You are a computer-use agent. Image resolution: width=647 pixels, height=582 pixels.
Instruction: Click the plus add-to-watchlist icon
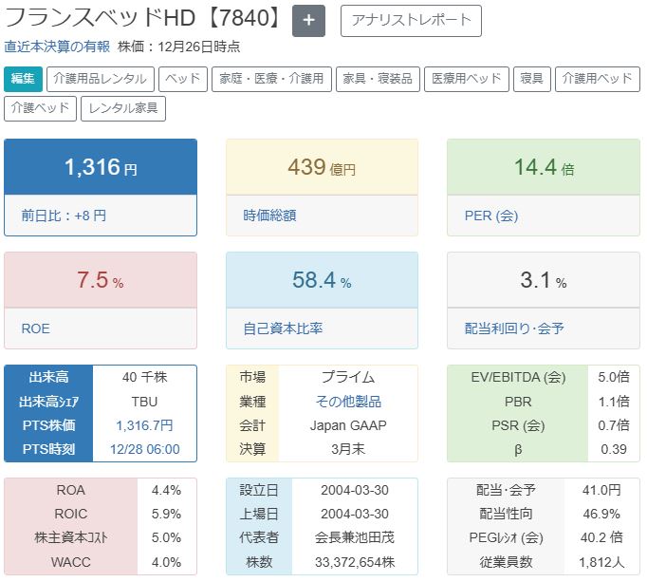[309, 21]
